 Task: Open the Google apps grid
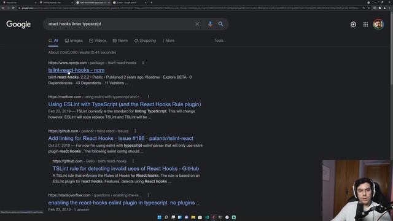tap(366, 25)
